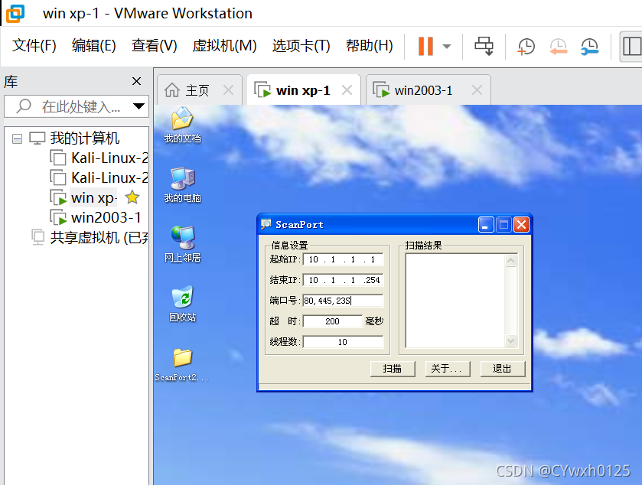642x485 pixels.
Task: Select 网上邻居 desktop icon
Action: [x=182, y=244]
